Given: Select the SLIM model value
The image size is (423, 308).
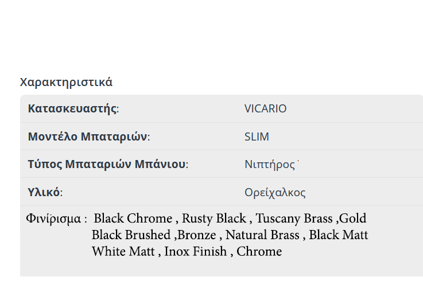Looking at the screenshot, I should point(257,137).
